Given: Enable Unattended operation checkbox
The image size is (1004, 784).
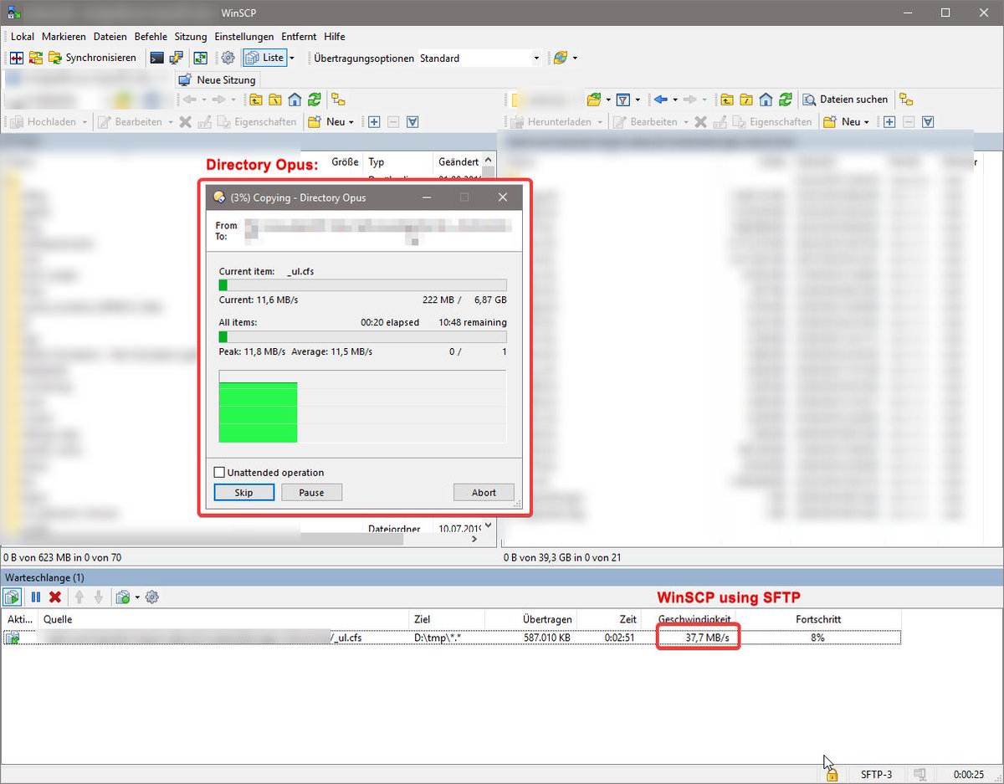Looking at the screenshot, I should pyautogui.click(x=220, y=473).
